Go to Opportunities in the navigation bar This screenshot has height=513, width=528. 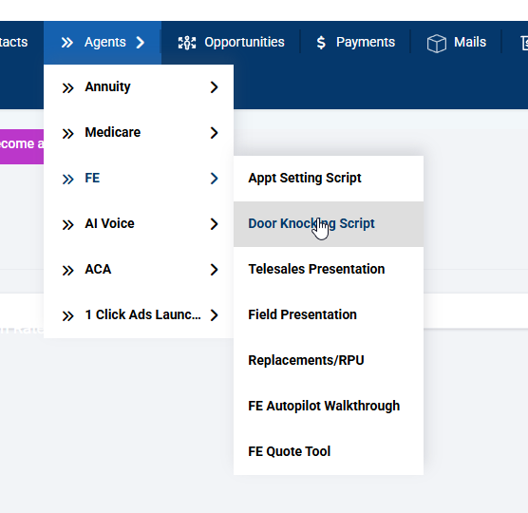point(231,43)
